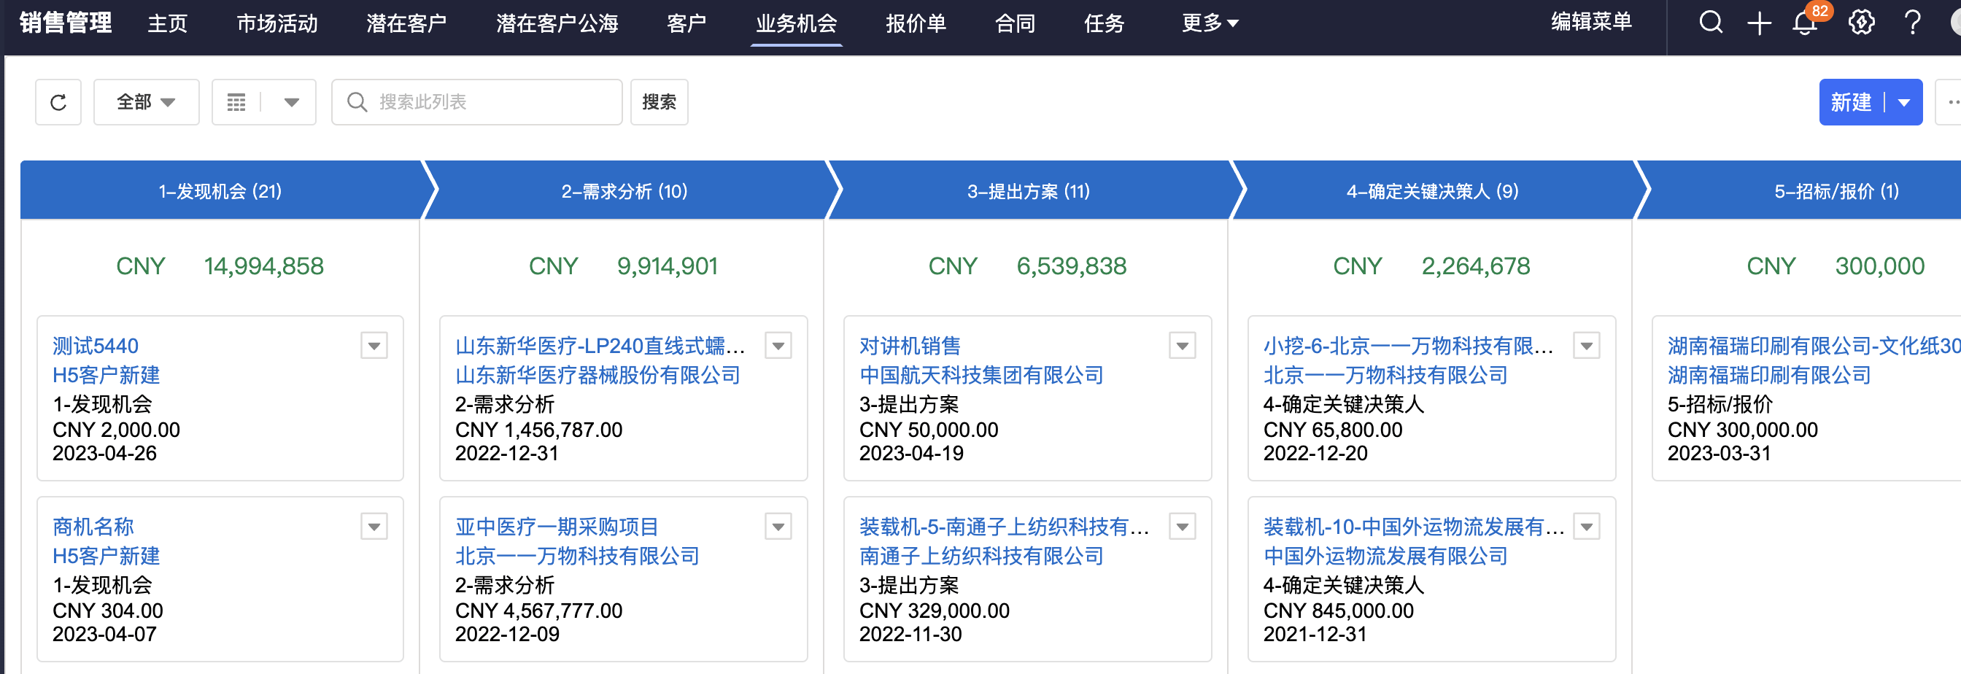Go to the 报价单 tab
This screenshot has height=674, width=1961.
(x=916, y=23)
